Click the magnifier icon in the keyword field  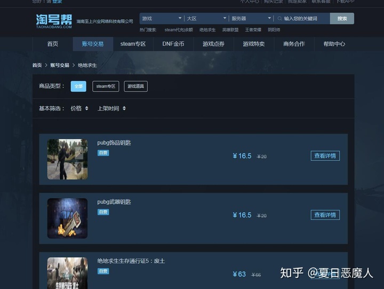[279, 19]
